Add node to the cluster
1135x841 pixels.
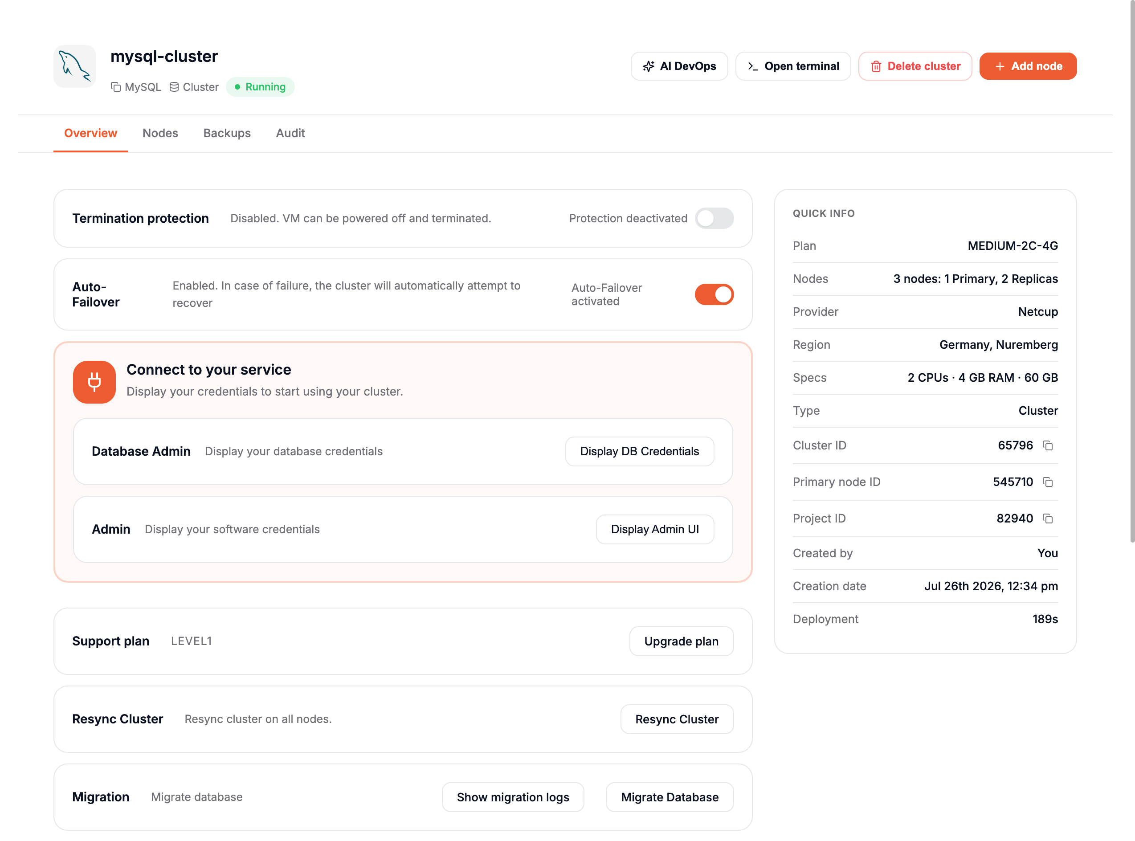click(1028, 66)
